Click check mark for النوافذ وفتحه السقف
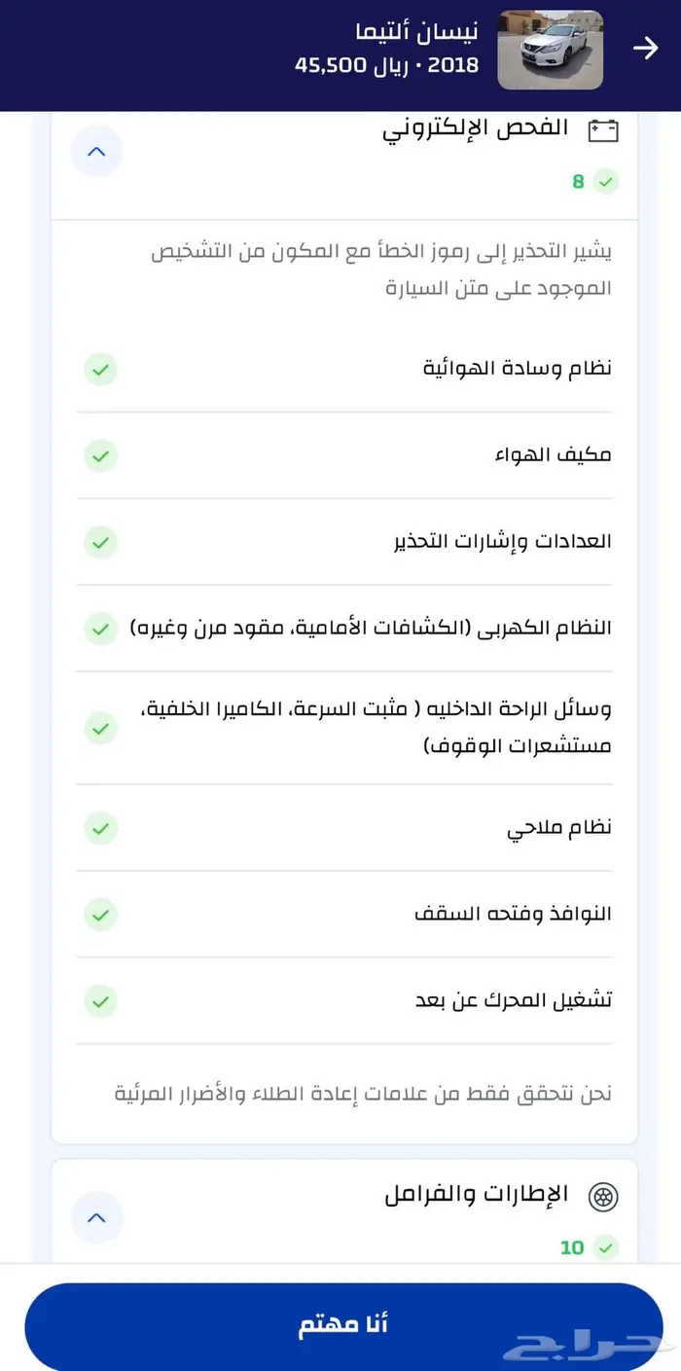Viewport: 681px width, 1371px height. [100, 915]
